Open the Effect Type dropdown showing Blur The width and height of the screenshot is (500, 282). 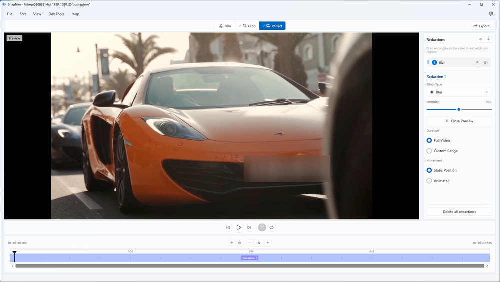click(x=459, y=92)
